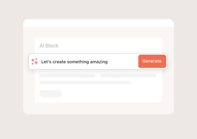Screen dimensions: 197x139
Task: Click the beige window area left of the card
Action: [x=29, y=85]
